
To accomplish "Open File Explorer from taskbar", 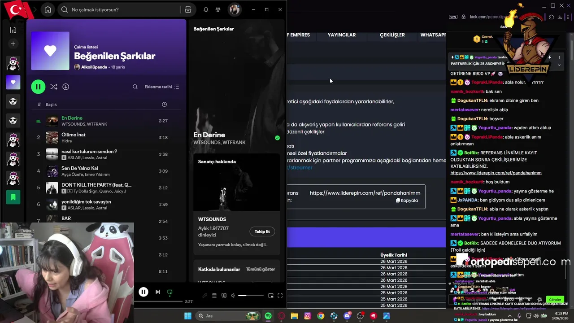I will point(294,316).
